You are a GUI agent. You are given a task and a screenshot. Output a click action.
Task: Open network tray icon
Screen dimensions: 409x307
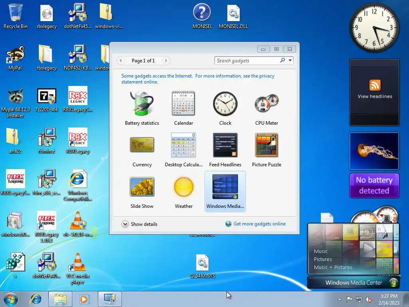click(x=359, y=299)
